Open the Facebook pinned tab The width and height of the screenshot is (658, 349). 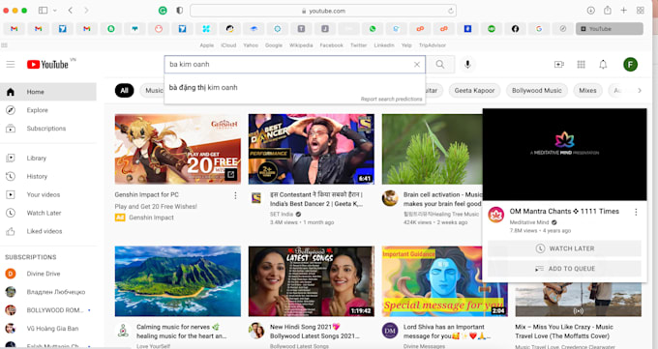point(516,29)
